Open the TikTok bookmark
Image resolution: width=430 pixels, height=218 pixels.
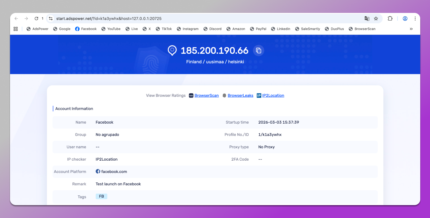click(164, 29)
